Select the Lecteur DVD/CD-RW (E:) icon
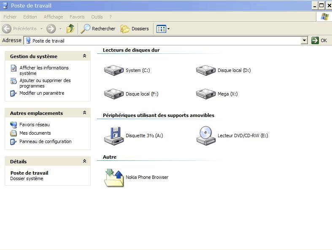This screenshot has width=332, height=250. 205,136
